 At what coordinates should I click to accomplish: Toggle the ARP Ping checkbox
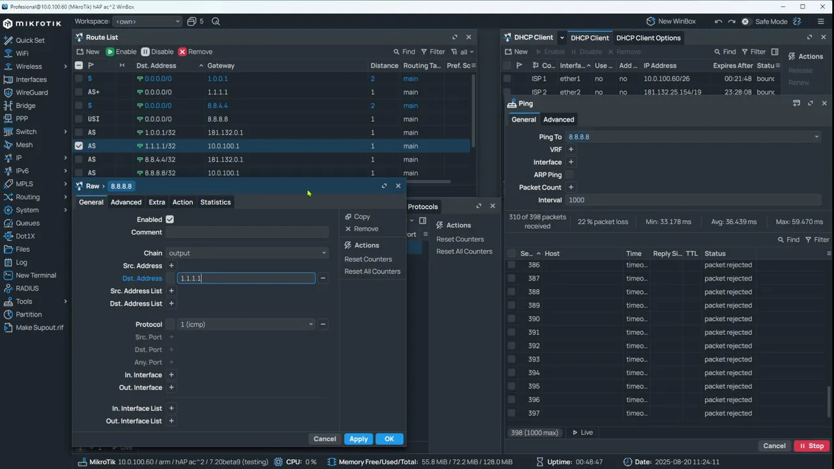click(569, 175)
